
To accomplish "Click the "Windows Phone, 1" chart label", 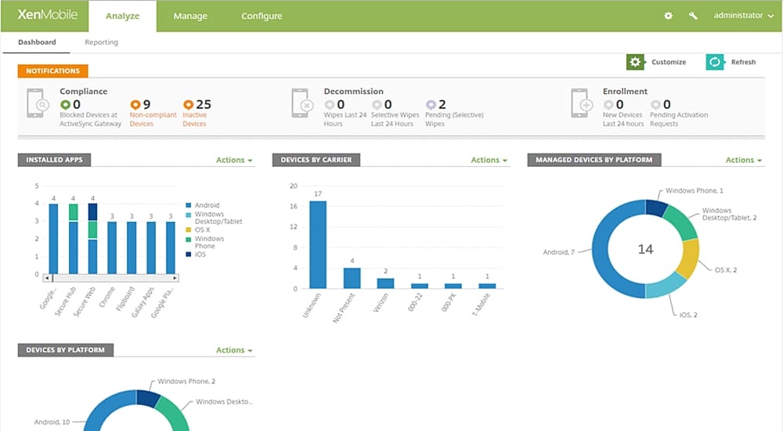I will click(x=694, y=190).
